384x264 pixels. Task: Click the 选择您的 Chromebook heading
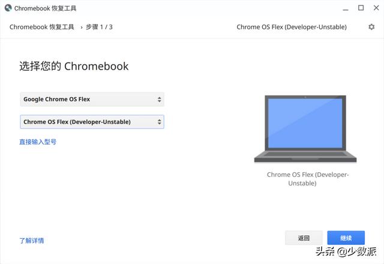click(x=74, y=66)
